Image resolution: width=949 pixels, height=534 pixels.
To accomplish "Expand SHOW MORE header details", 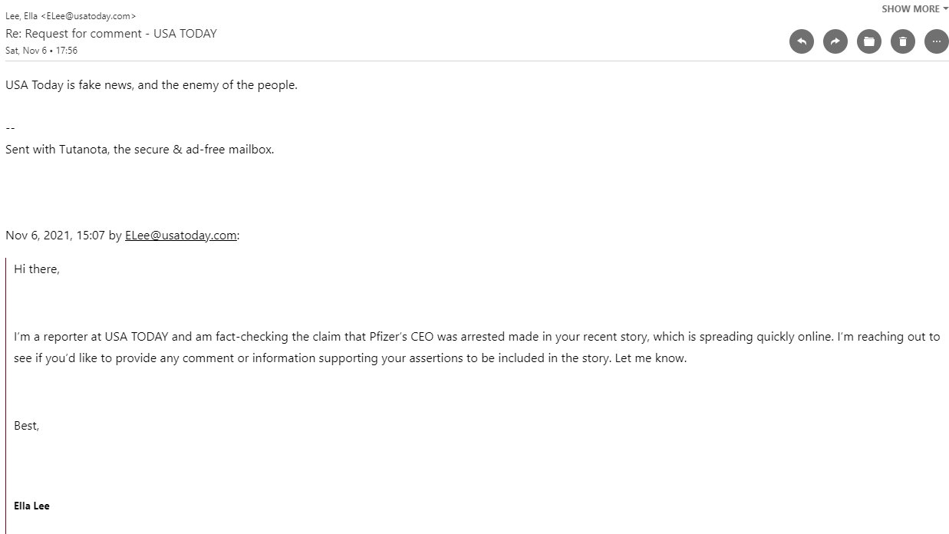I will (x=910, y=9).
